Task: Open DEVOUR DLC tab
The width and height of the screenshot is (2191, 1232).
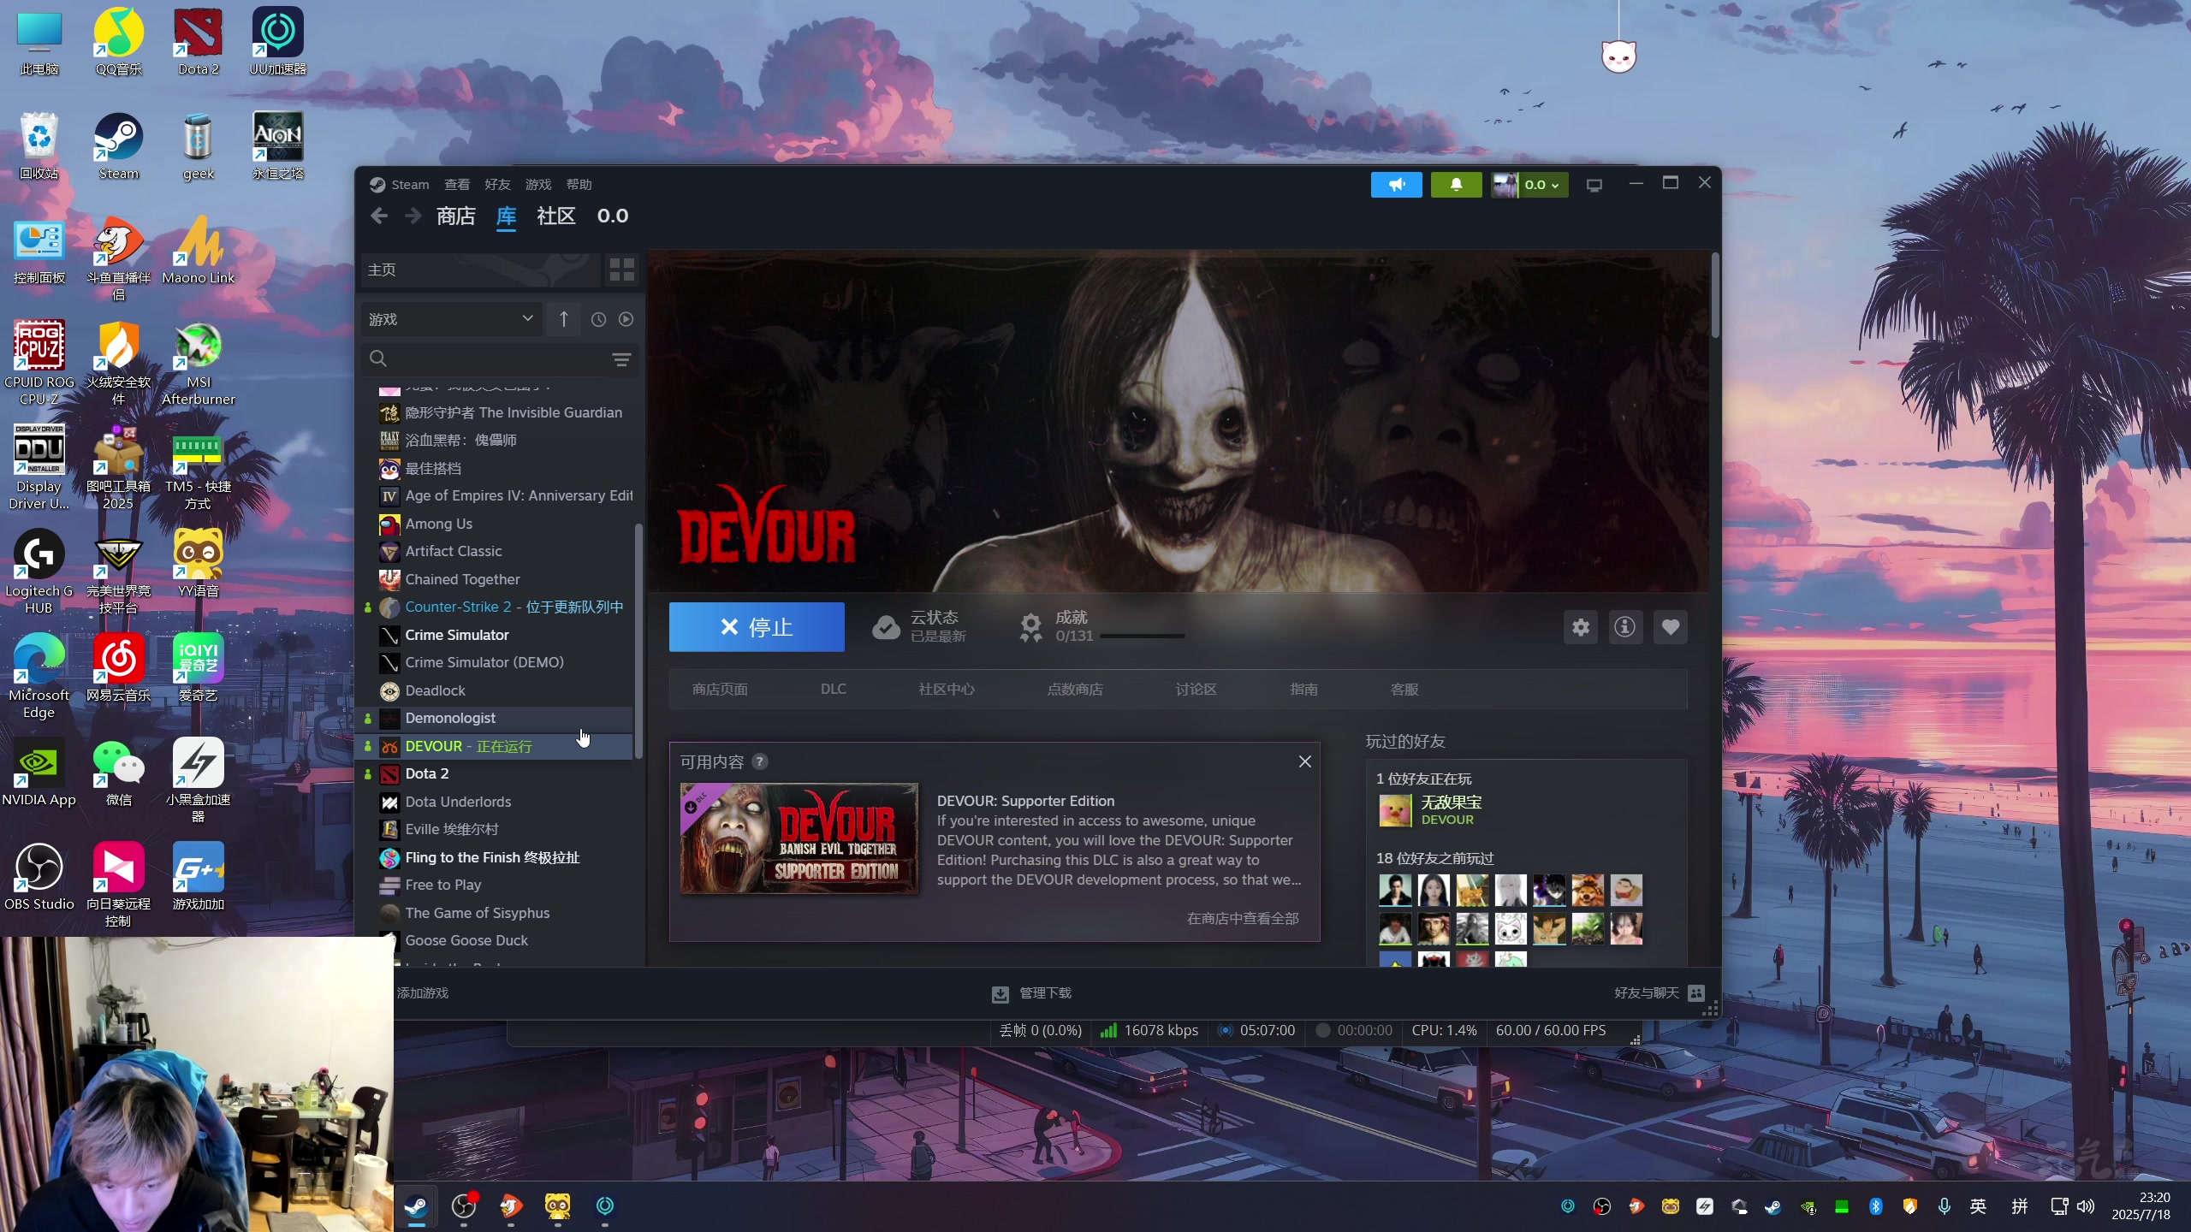Action: coord(834,690)
